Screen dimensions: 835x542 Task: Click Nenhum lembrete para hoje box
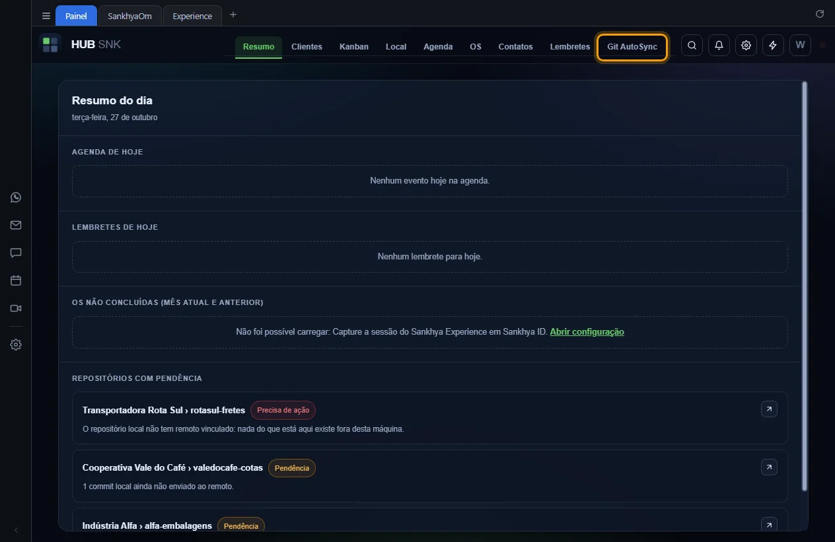pyautogui.click(x=430, y=256)
